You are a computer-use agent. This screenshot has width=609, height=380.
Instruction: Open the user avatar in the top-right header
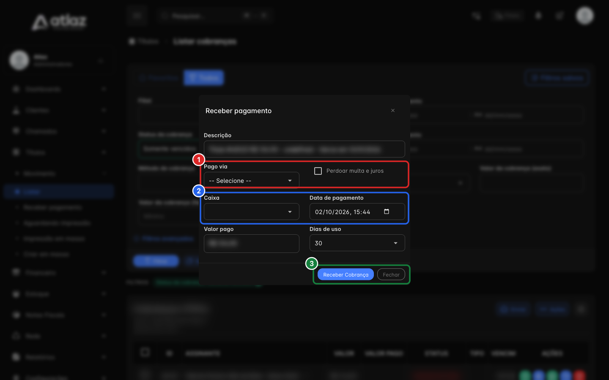tap(585, 16)
